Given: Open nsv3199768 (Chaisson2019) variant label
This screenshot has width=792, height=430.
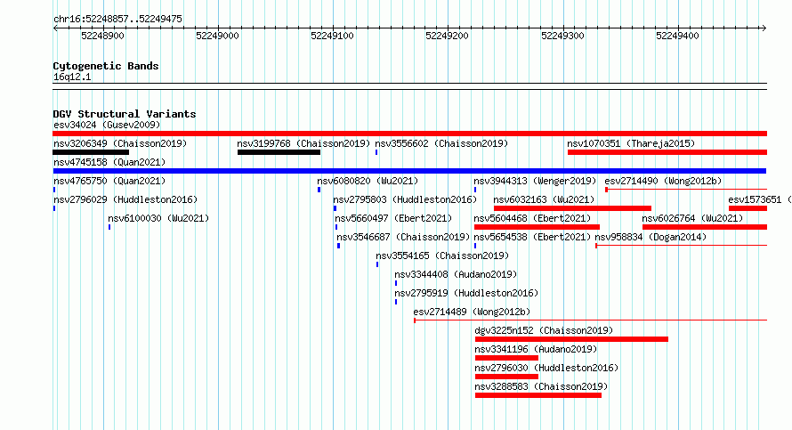Looking at the screenshot, I should pos(303,143).
